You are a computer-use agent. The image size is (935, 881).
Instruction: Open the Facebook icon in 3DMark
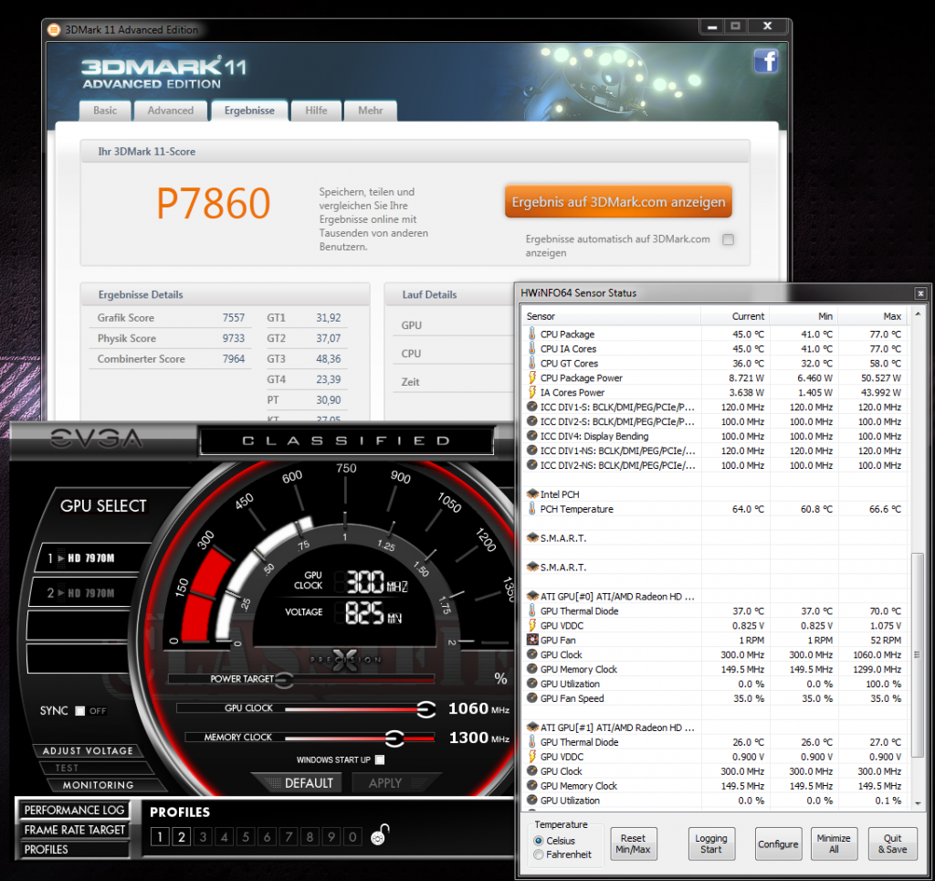[766, 61]
